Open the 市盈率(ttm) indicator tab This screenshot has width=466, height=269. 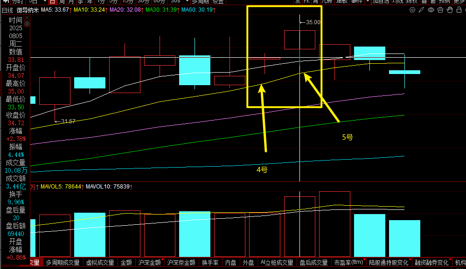(348, 263)
